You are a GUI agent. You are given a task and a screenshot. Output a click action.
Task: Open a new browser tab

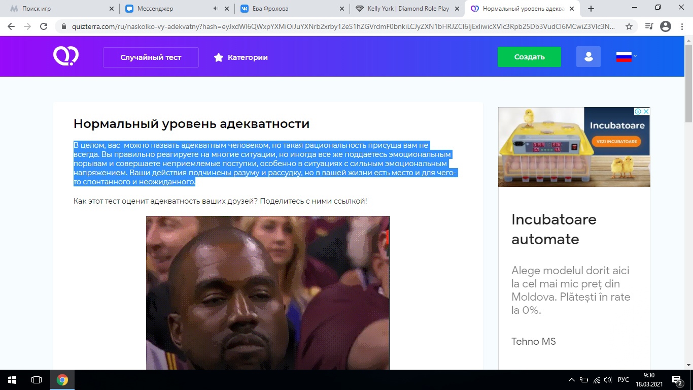click(x=591, y=9)
